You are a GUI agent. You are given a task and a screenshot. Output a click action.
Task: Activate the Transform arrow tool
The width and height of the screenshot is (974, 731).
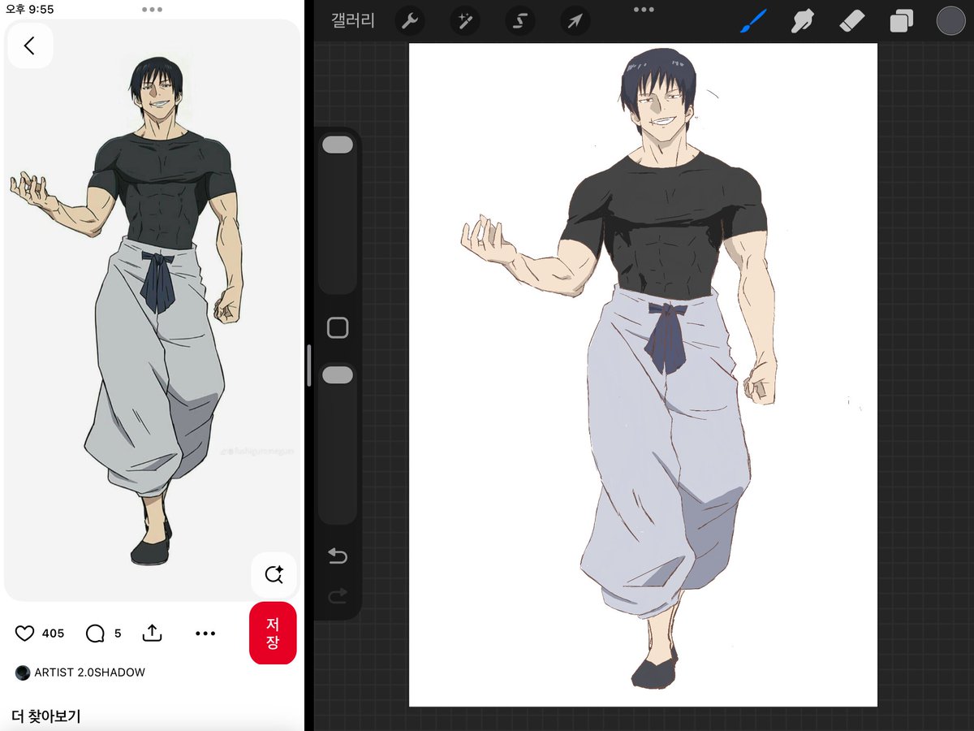tap(575, 21)
